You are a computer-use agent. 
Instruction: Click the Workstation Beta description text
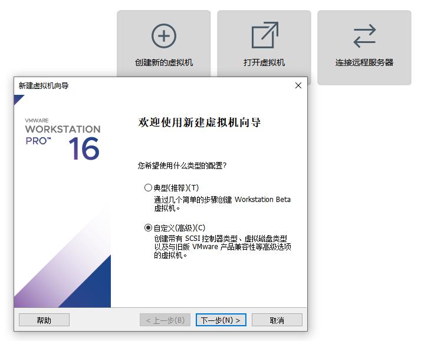pos(222,204)
